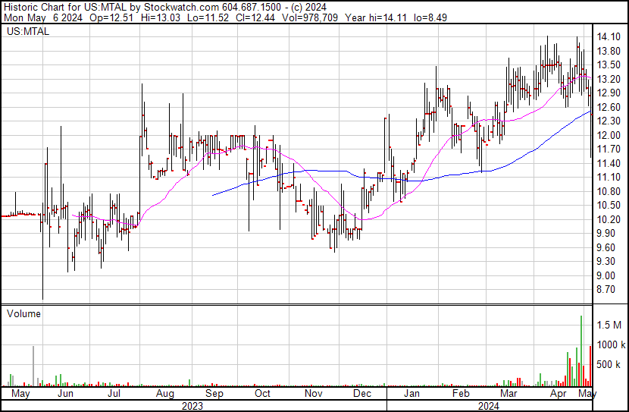Click the Oct month label
The height and width of the screenshot is (412, 629).
click(x=262, y=394)
